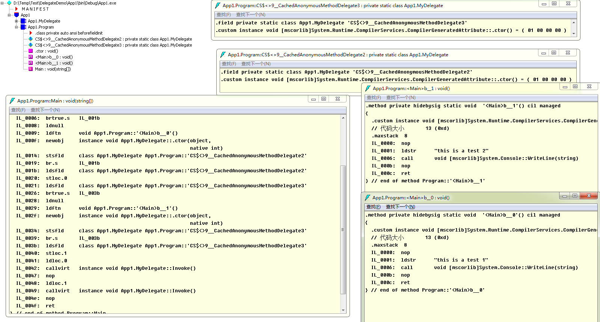Collapse the App1 namespace node
The image size is (600, 322).
(9, 15)
